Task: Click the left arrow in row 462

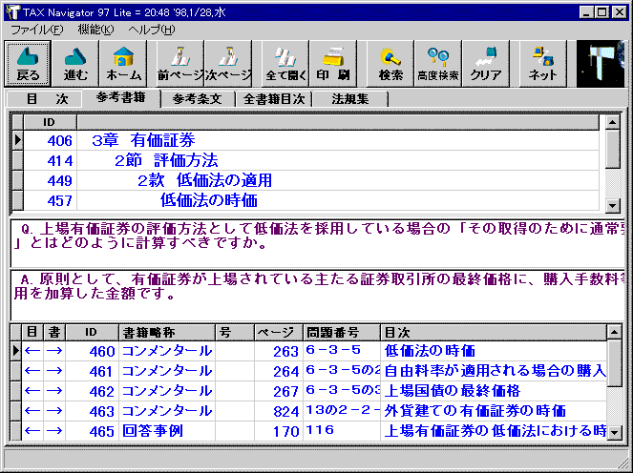Action: coord(32,391)
